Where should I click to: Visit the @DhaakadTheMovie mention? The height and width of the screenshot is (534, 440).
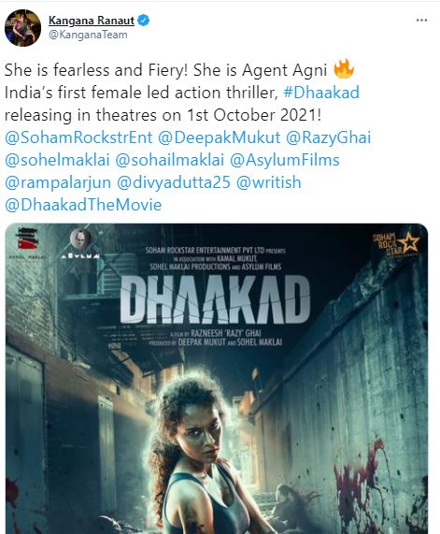pyautogui.click(x=83, y=205)
